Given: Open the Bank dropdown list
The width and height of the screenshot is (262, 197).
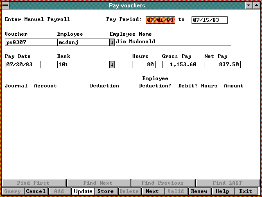Looking at the screenshot, I should click(x=112, y=64).
